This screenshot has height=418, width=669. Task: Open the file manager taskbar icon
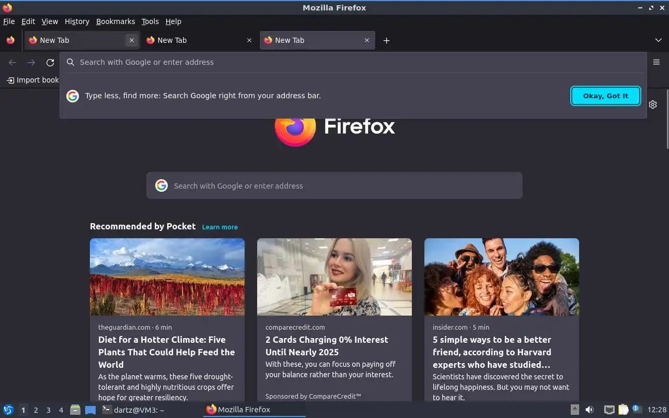coord(75,410)
